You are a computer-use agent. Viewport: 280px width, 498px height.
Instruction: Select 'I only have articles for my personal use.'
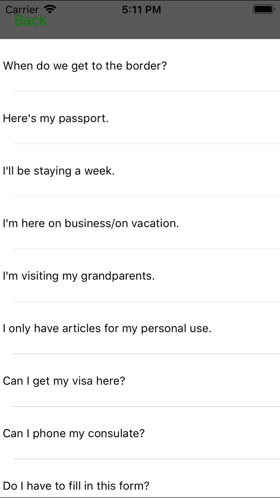click(x=140, y=328)
